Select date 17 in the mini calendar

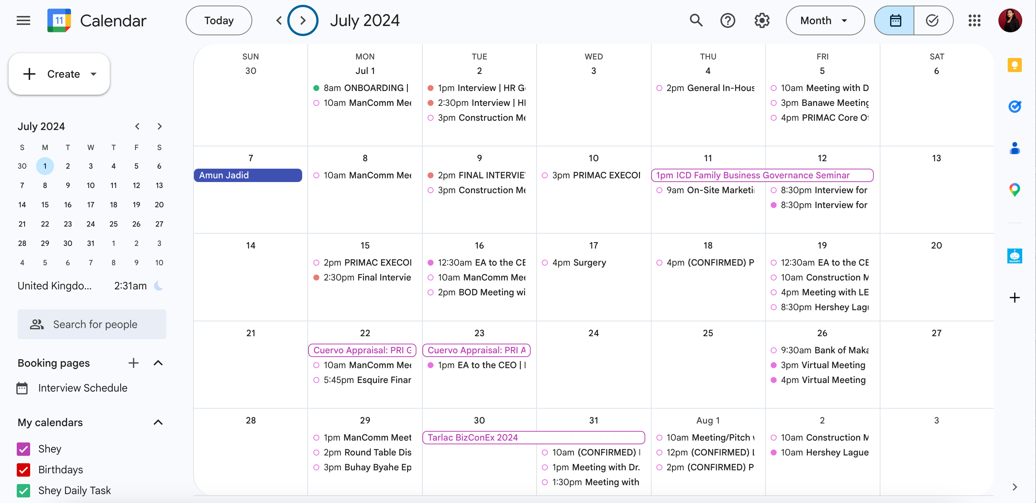tap(90, 205)
